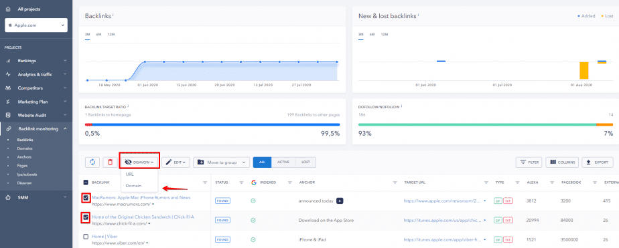
Task: Open the Apple.com project selector
Action: (36, 25)
